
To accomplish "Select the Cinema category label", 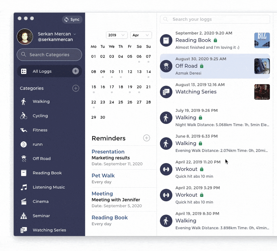I will [41, 201].
